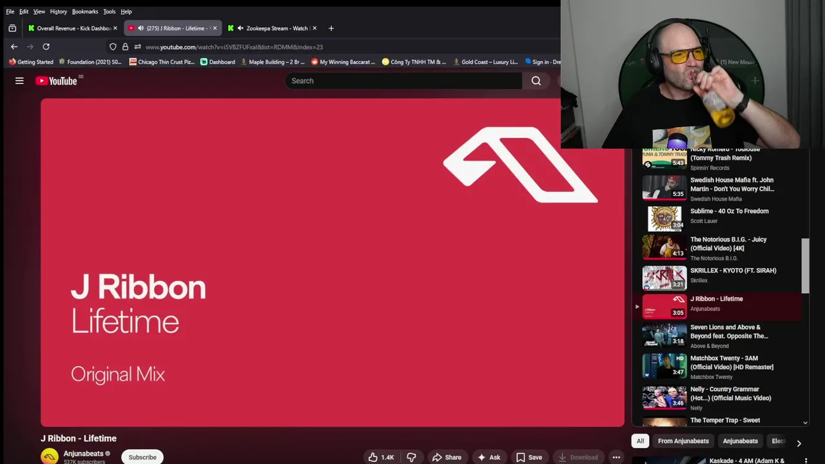Image resolution: width=825 pixels, height=464 pixels.
Task: Open the Ask AI button
Action: 489,457
